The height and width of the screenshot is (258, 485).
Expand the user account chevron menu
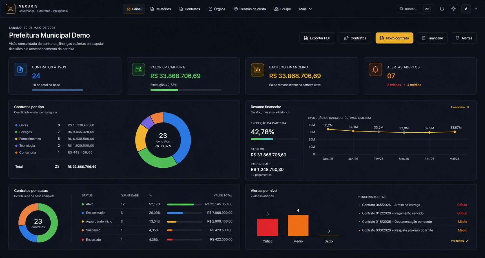(x=476, y=9)
